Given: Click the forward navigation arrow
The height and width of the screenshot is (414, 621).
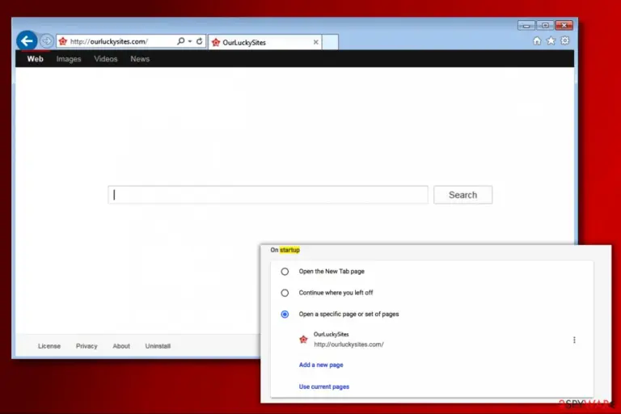Looking at the screenshot, I should coord(47,40).
